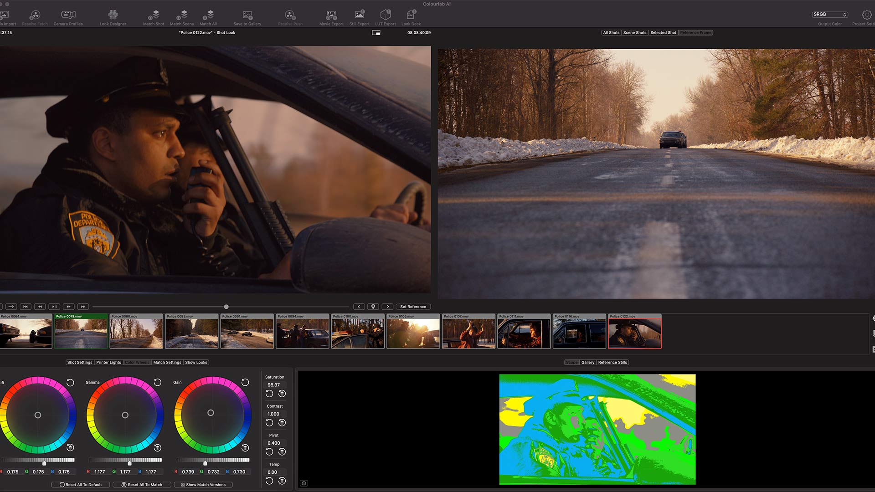875x492 pixels.
Task: Open Shot Settings tab
Action: 80,363
